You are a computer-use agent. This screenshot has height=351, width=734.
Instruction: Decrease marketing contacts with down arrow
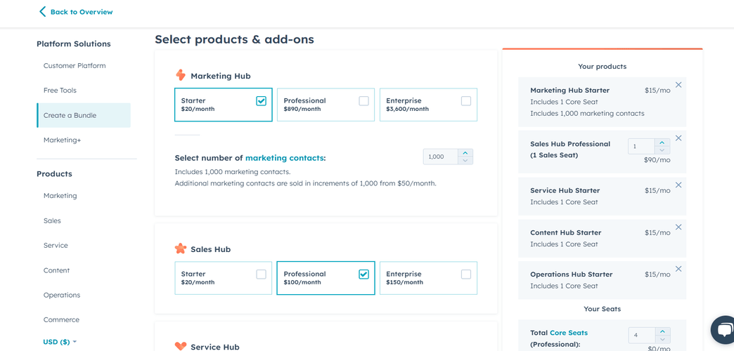(x=465, y=160)
